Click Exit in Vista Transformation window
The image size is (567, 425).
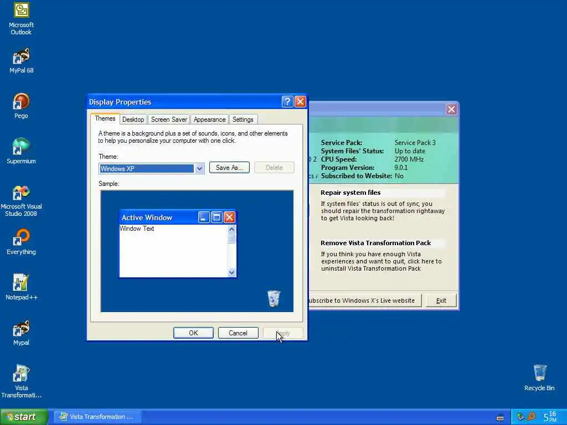(x=441, y=300)
